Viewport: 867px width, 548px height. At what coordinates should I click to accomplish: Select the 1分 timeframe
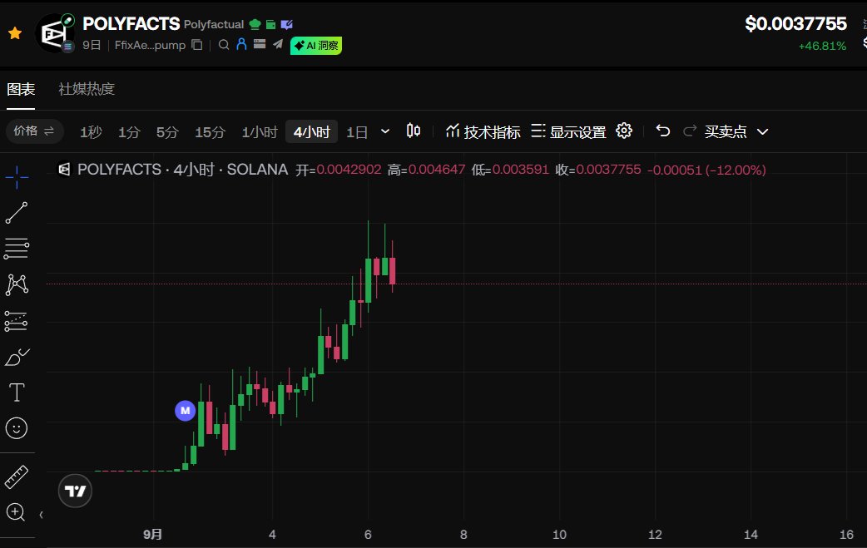point(129,132)
